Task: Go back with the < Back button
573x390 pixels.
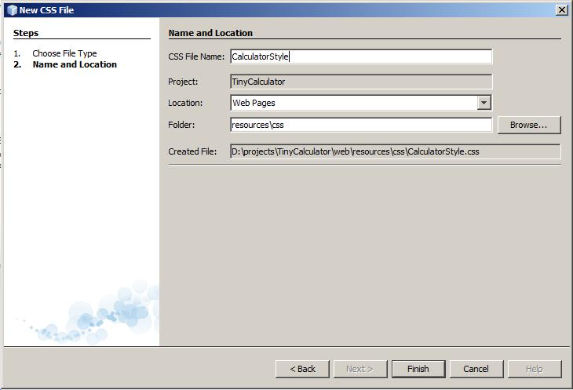Action: 302,369
